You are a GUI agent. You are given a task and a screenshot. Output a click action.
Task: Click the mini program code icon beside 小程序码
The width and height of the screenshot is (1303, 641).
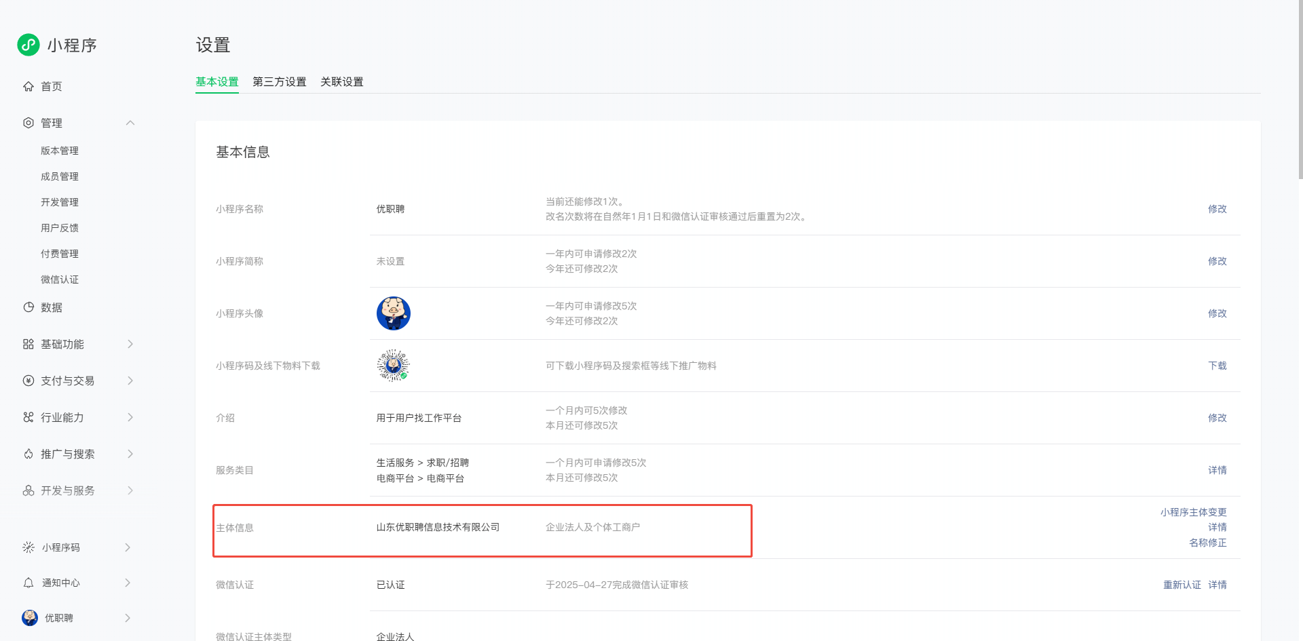(x=29, y=547)
